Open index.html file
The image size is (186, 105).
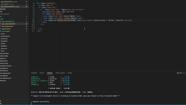[x=4, y=41]
